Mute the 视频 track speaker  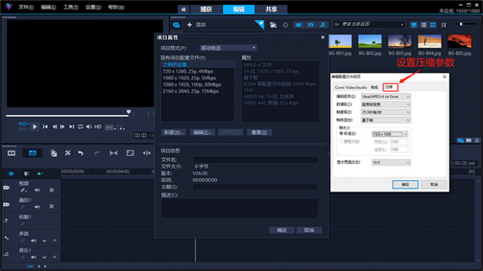[37, 190]
